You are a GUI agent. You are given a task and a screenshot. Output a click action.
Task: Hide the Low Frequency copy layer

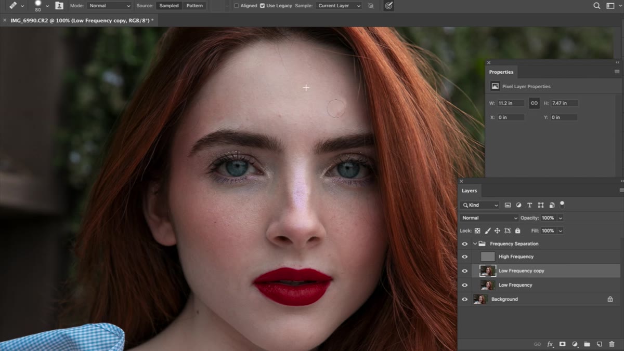[465, 271]
